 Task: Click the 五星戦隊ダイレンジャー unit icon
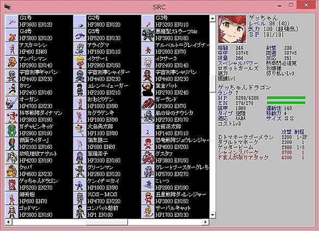click(148, 198)
